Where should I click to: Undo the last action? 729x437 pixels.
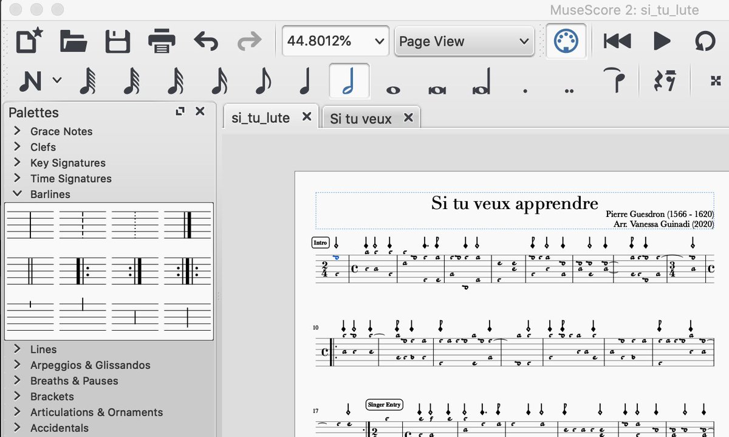click(205, 41)
